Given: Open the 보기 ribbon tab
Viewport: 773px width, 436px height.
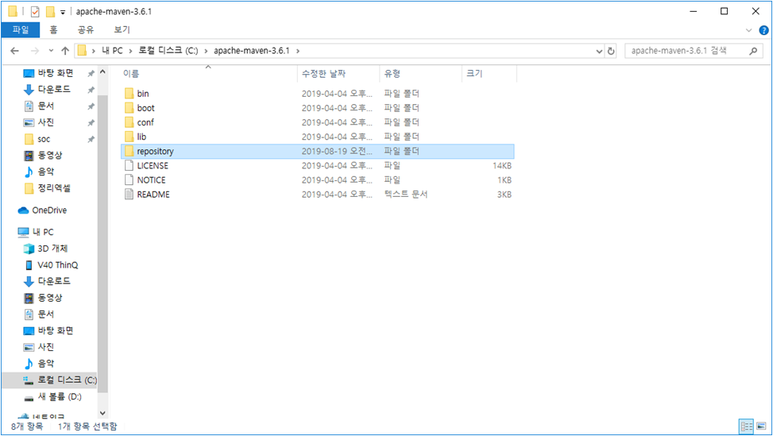Looking at the screenshot, I should (122, 30).
